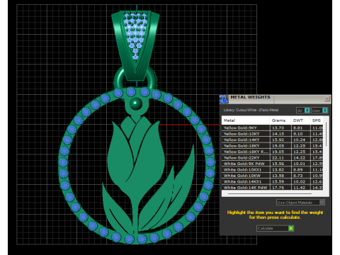Click the metal table horizontal scrollbar

pyautogui.click(x=270, y=193)
